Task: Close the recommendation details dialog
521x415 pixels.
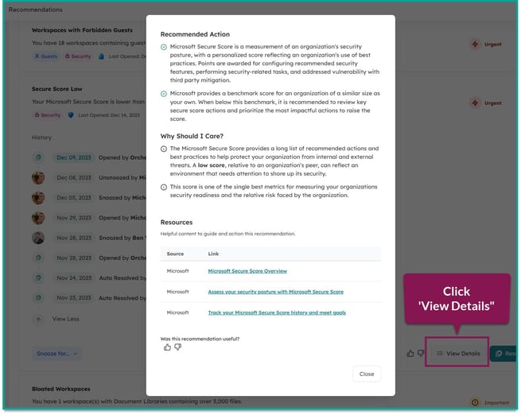Action: tap(366, 374)
